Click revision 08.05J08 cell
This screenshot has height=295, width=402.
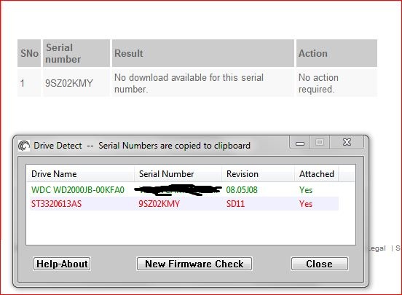242,190
